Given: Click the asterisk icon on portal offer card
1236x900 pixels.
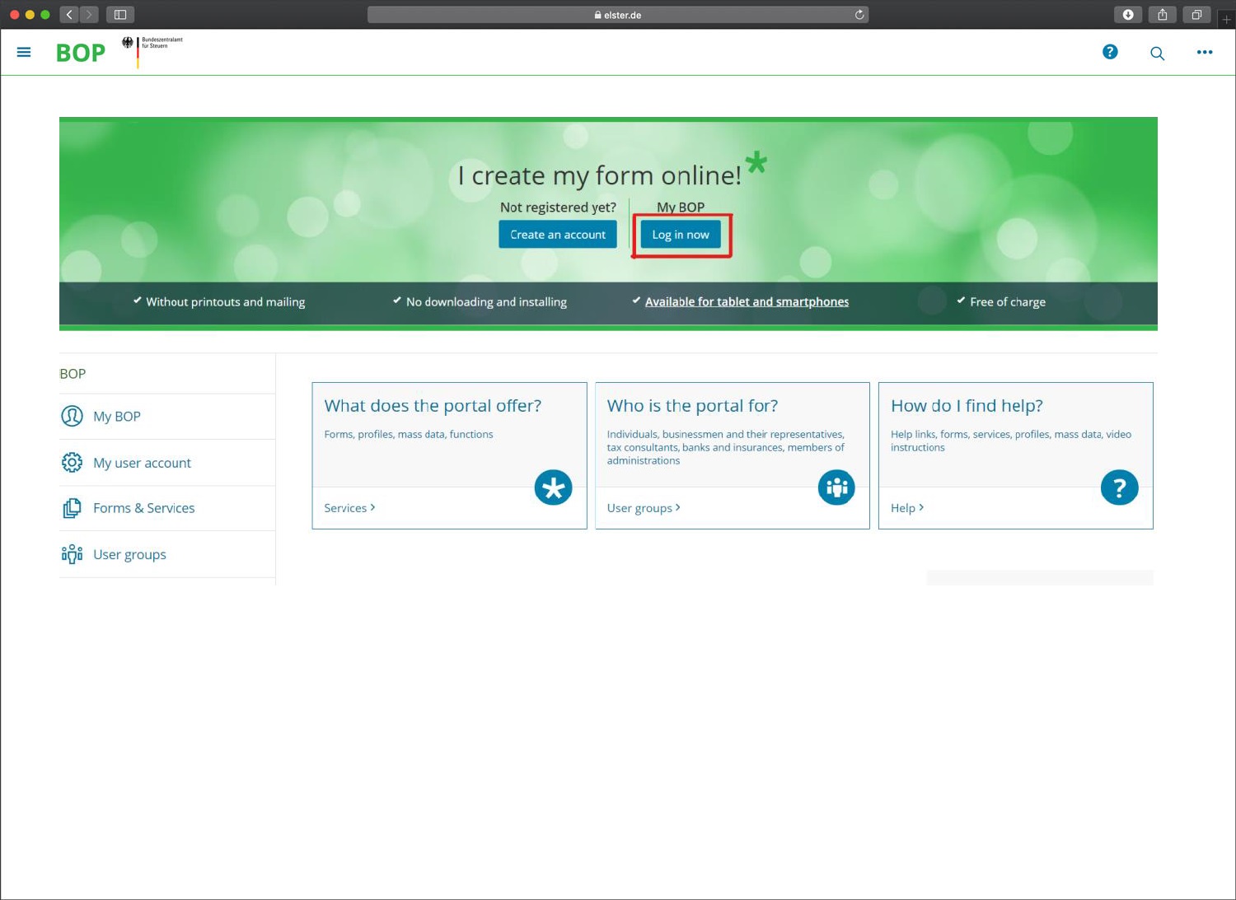Looking at the screenshot, I should (553, 487).
